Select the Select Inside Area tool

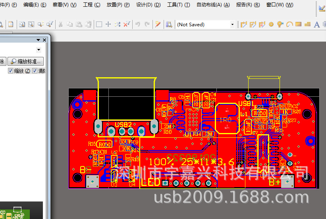(99, 24)
